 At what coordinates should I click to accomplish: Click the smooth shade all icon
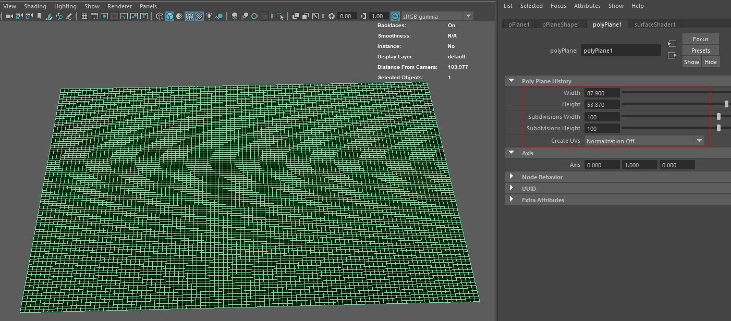point(170,16)
